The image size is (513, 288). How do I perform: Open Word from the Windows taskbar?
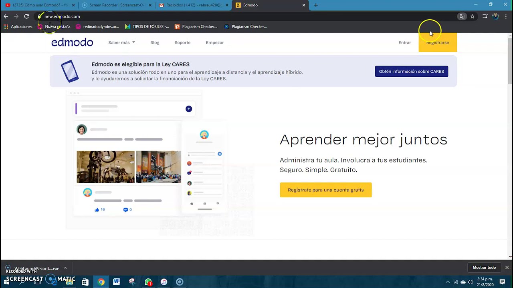[x=116, y=282]
